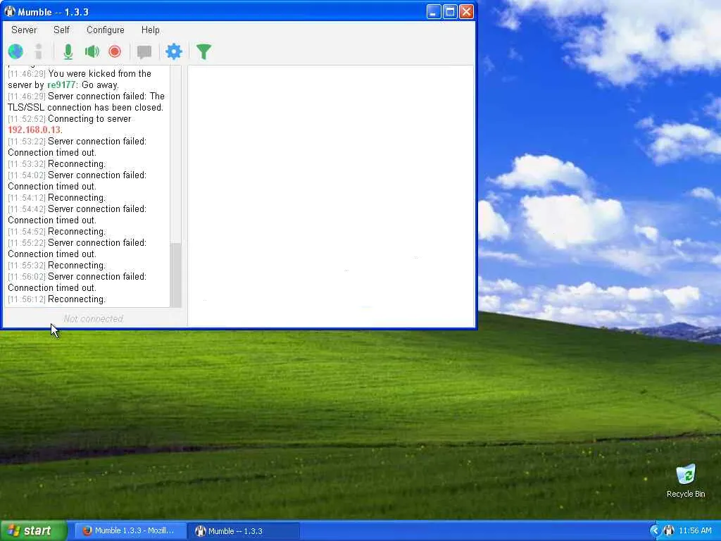Toggle comment with the speech bubble icon

(x=144, y=51)
